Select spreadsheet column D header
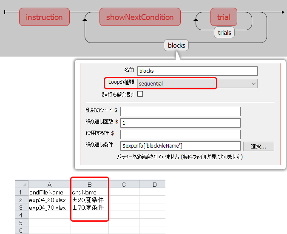 click(152, 184)
